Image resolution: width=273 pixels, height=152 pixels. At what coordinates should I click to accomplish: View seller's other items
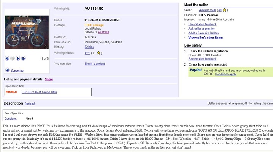click(205, 38)
